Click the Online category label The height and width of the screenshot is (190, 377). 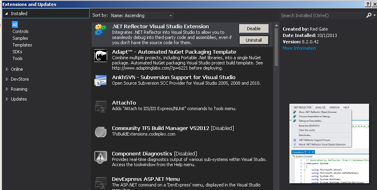tap(17, 69)
